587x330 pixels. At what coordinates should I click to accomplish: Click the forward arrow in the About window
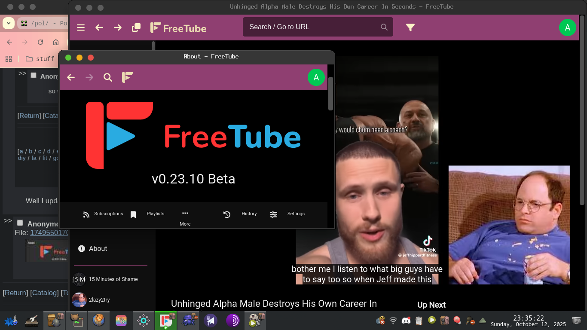89,77
